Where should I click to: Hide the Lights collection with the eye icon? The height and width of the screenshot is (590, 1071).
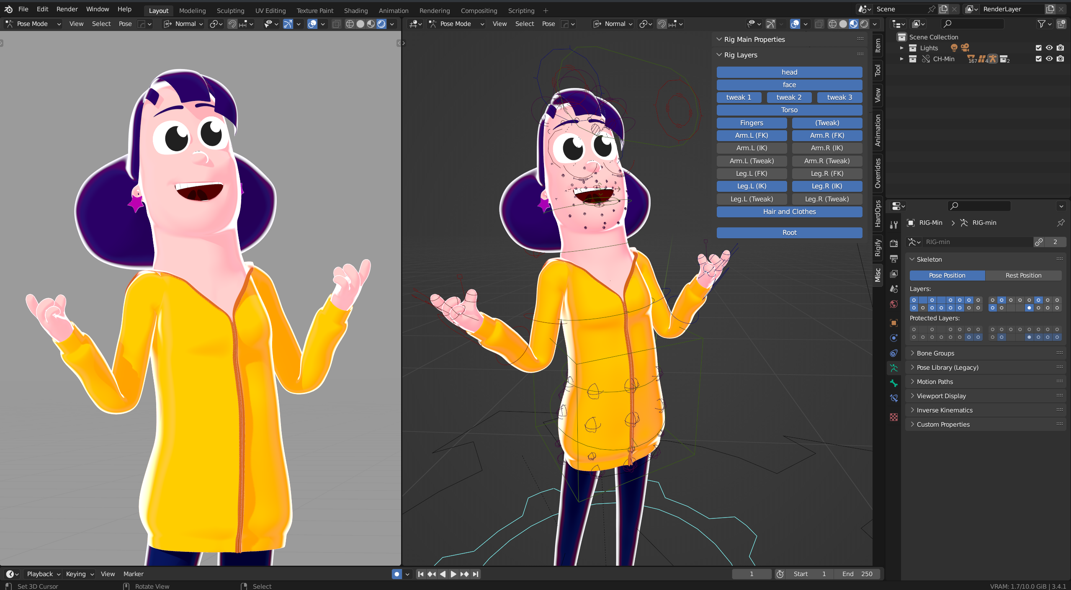coord(1049,48)
